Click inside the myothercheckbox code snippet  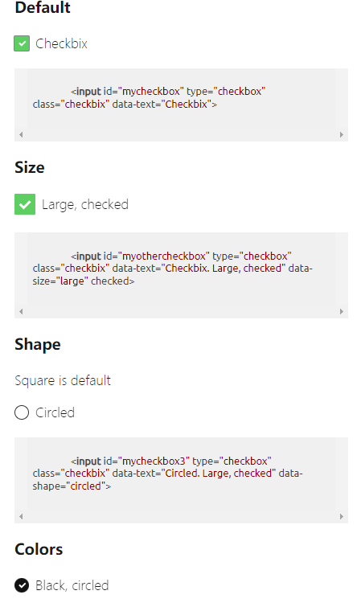pos(181,269)
